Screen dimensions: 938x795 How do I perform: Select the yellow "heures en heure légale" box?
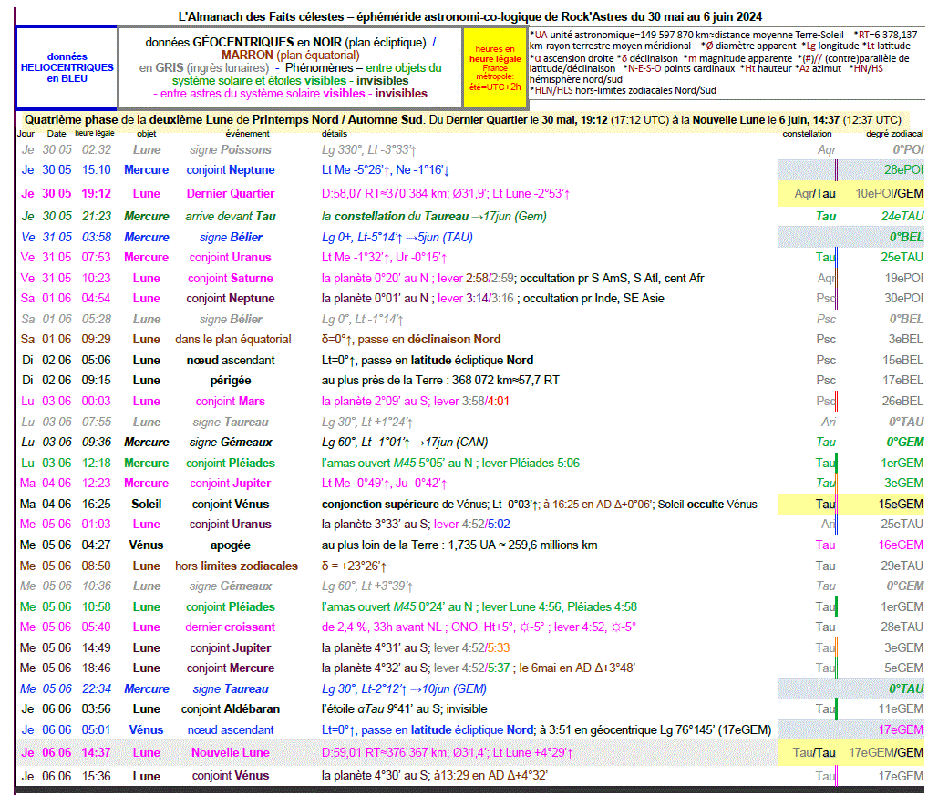coord(495,67)
